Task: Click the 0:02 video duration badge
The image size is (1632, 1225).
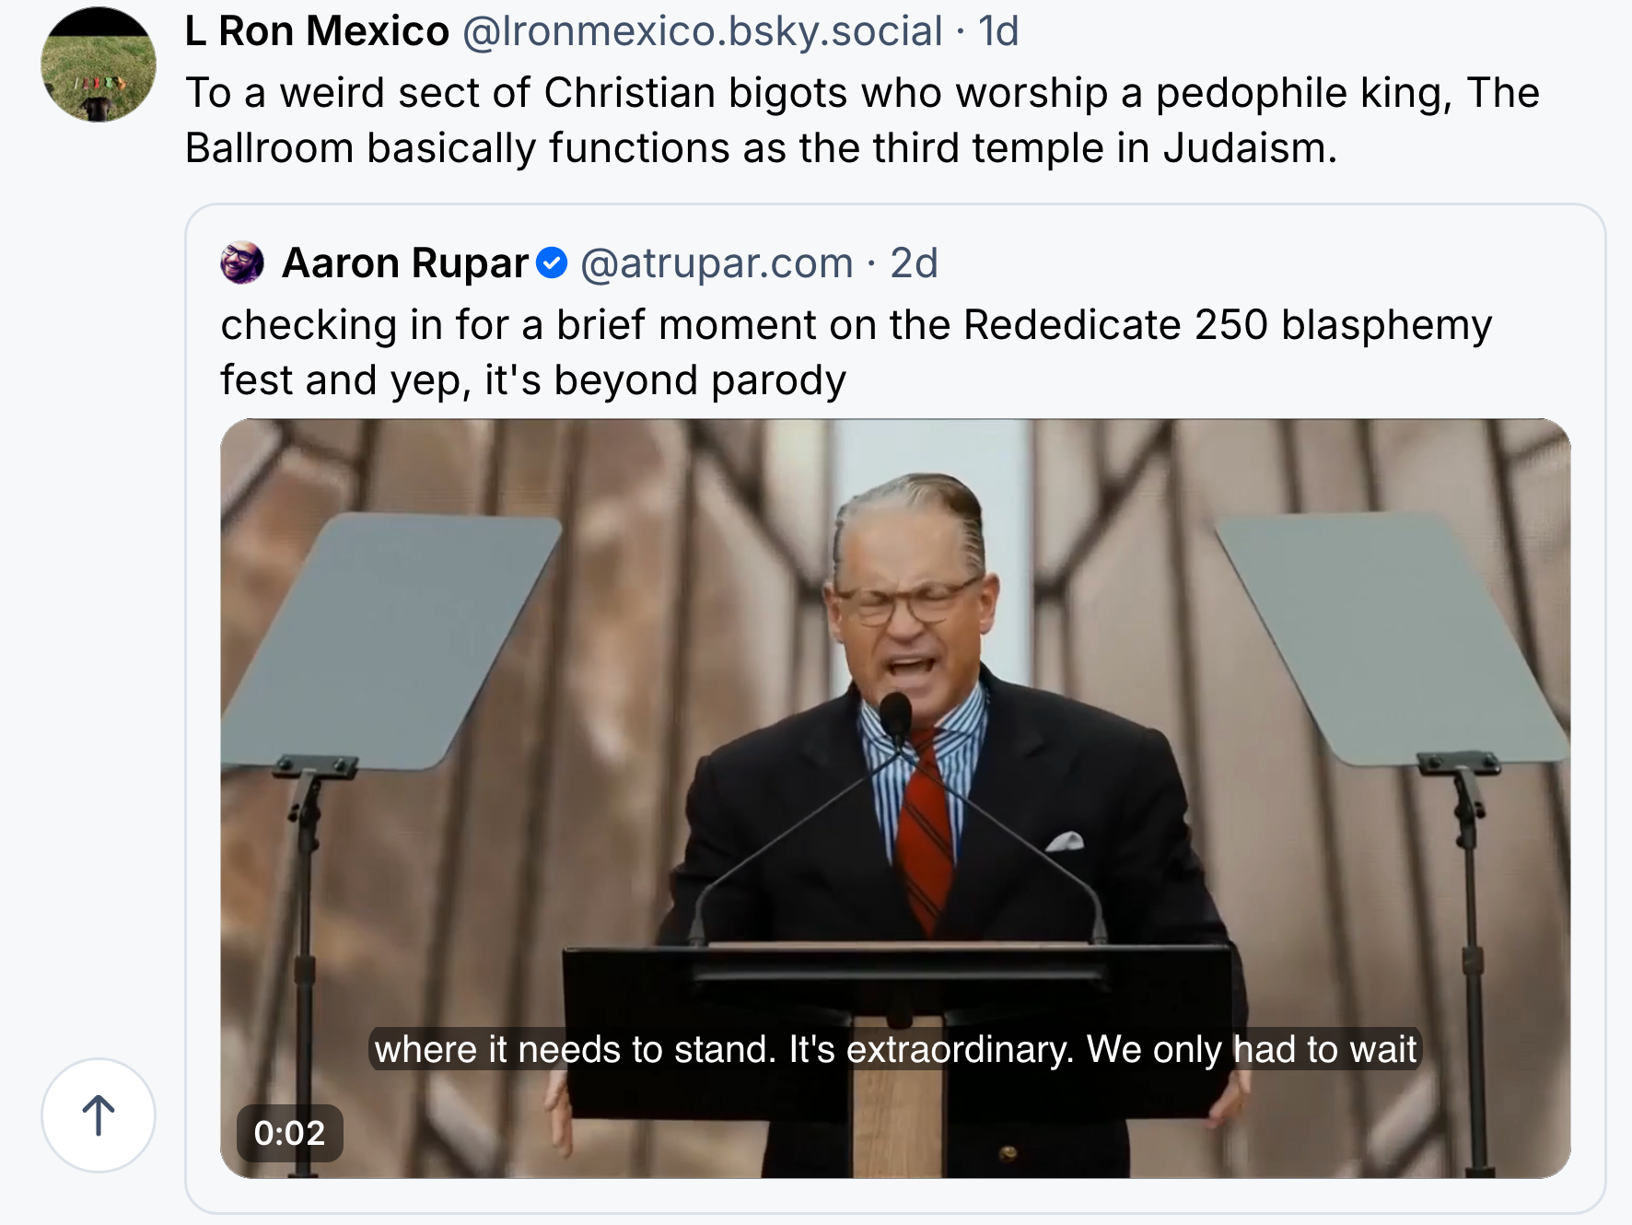Action: click(289, 1133)
